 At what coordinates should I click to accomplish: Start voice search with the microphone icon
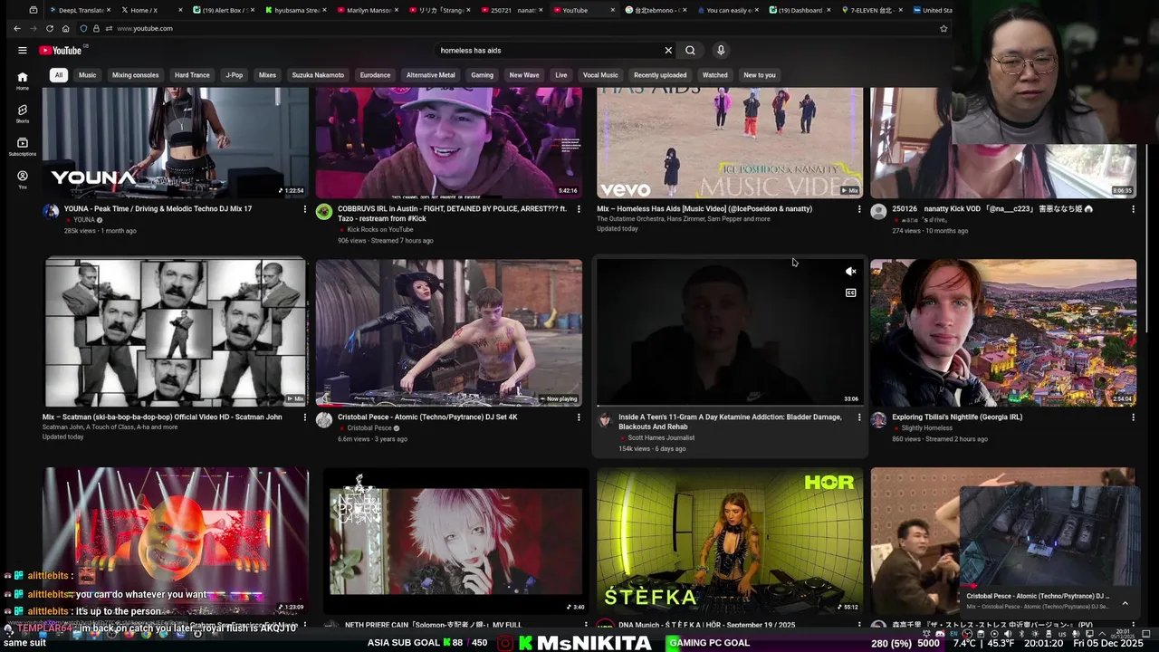pos(721,51)
